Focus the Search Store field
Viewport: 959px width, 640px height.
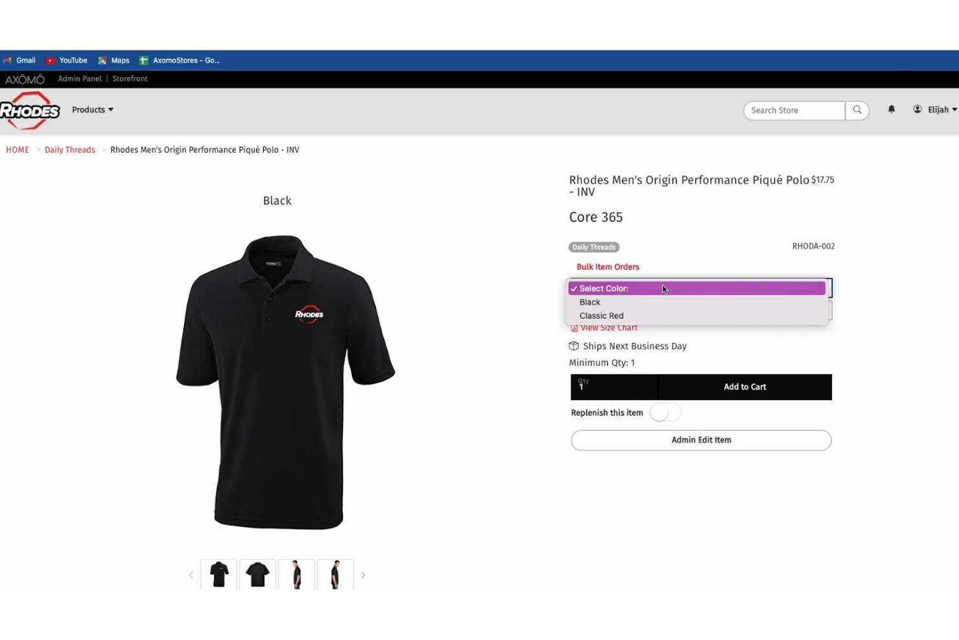coord(794,110)
